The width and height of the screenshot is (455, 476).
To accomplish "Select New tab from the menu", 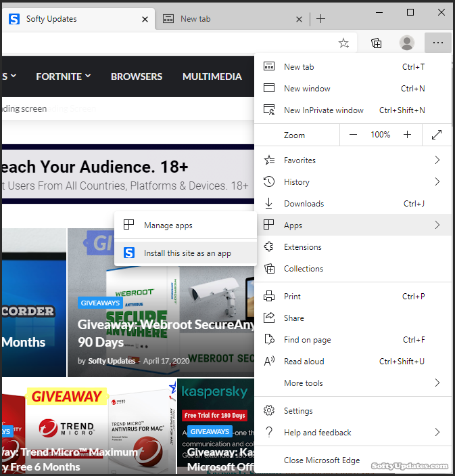I will point(353,66).
